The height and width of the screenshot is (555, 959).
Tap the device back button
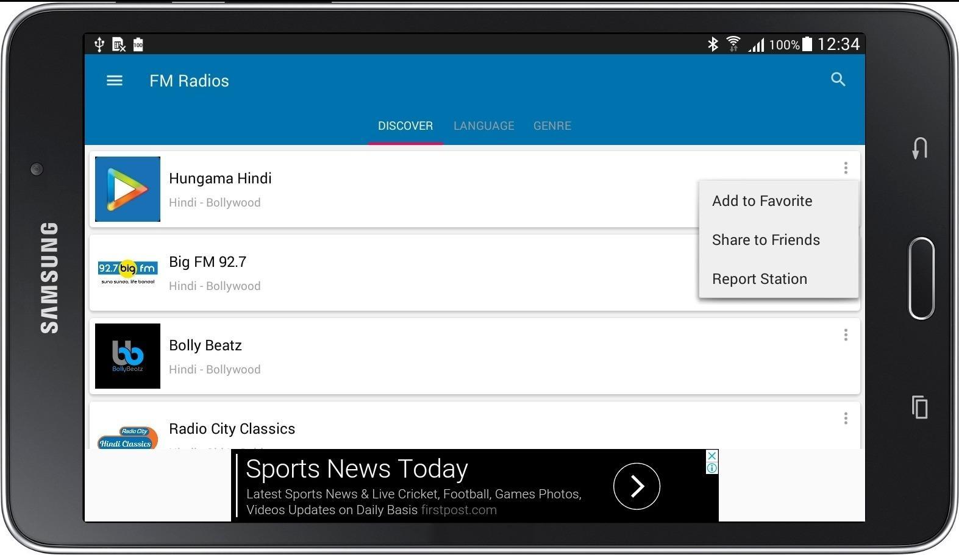pyautogui.click(x=920, y=148)
